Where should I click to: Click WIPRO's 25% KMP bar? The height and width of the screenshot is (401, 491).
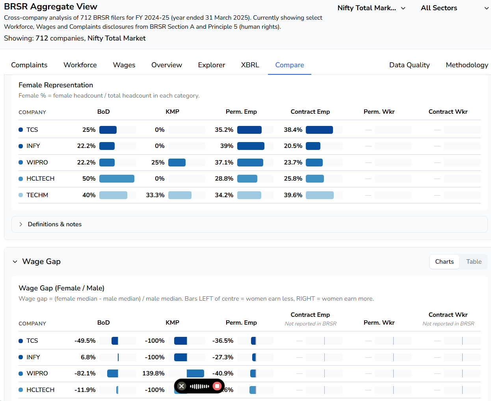(177, 163)
